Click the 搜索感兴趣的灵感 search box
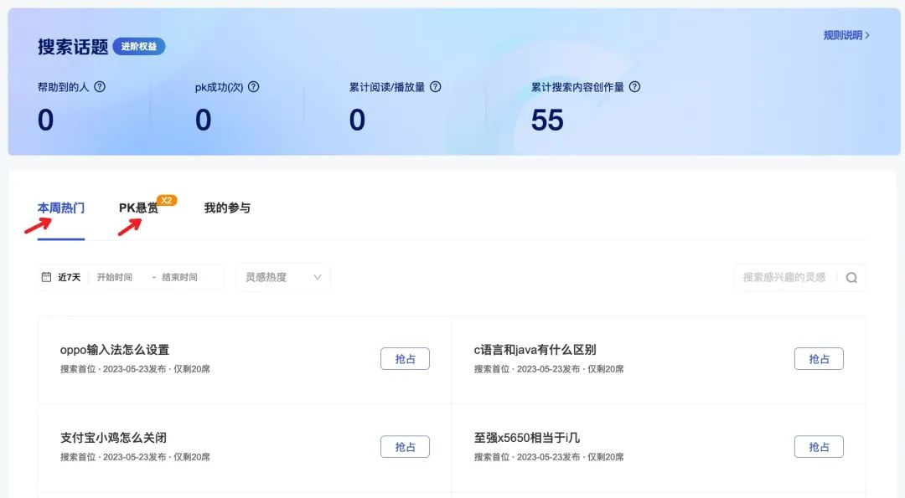 tap(783, 277)
